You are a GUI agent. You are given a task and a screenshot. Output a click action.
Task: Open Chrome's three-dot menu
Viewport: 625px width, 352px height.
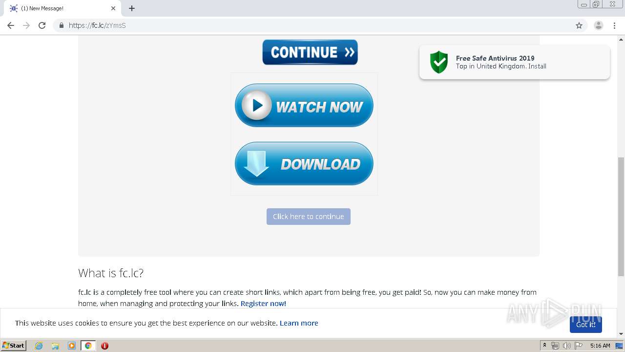(x=614, y=25)
